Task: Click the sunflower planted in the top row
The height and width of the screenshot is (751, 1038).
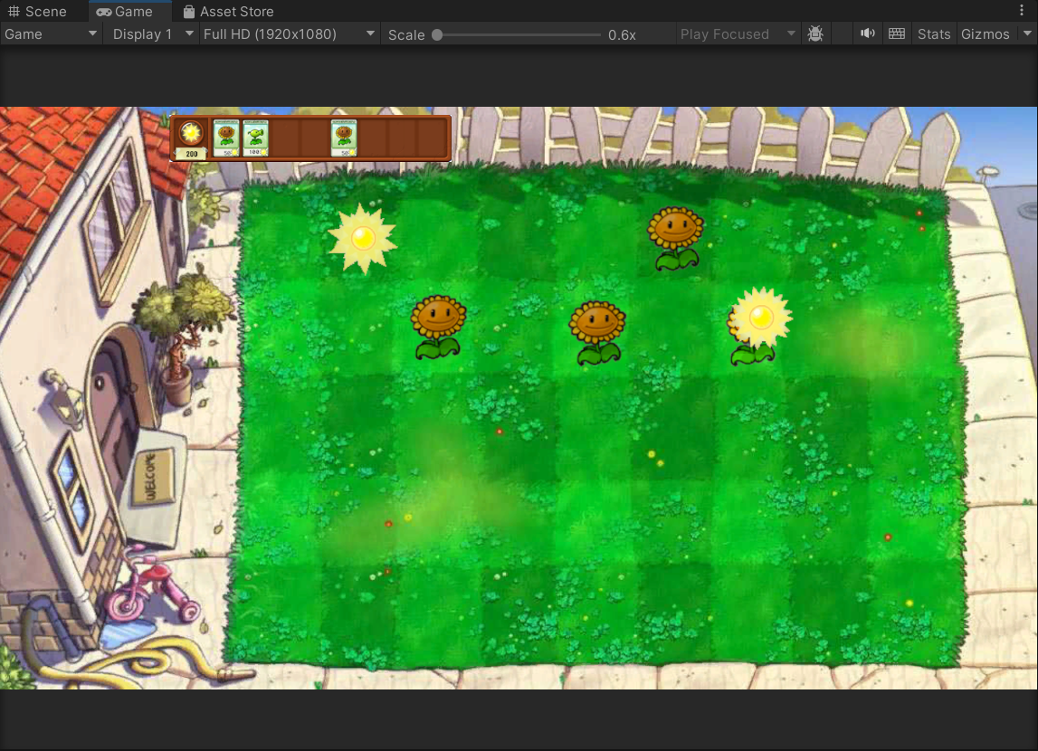Action: click(x=675, y=238)
